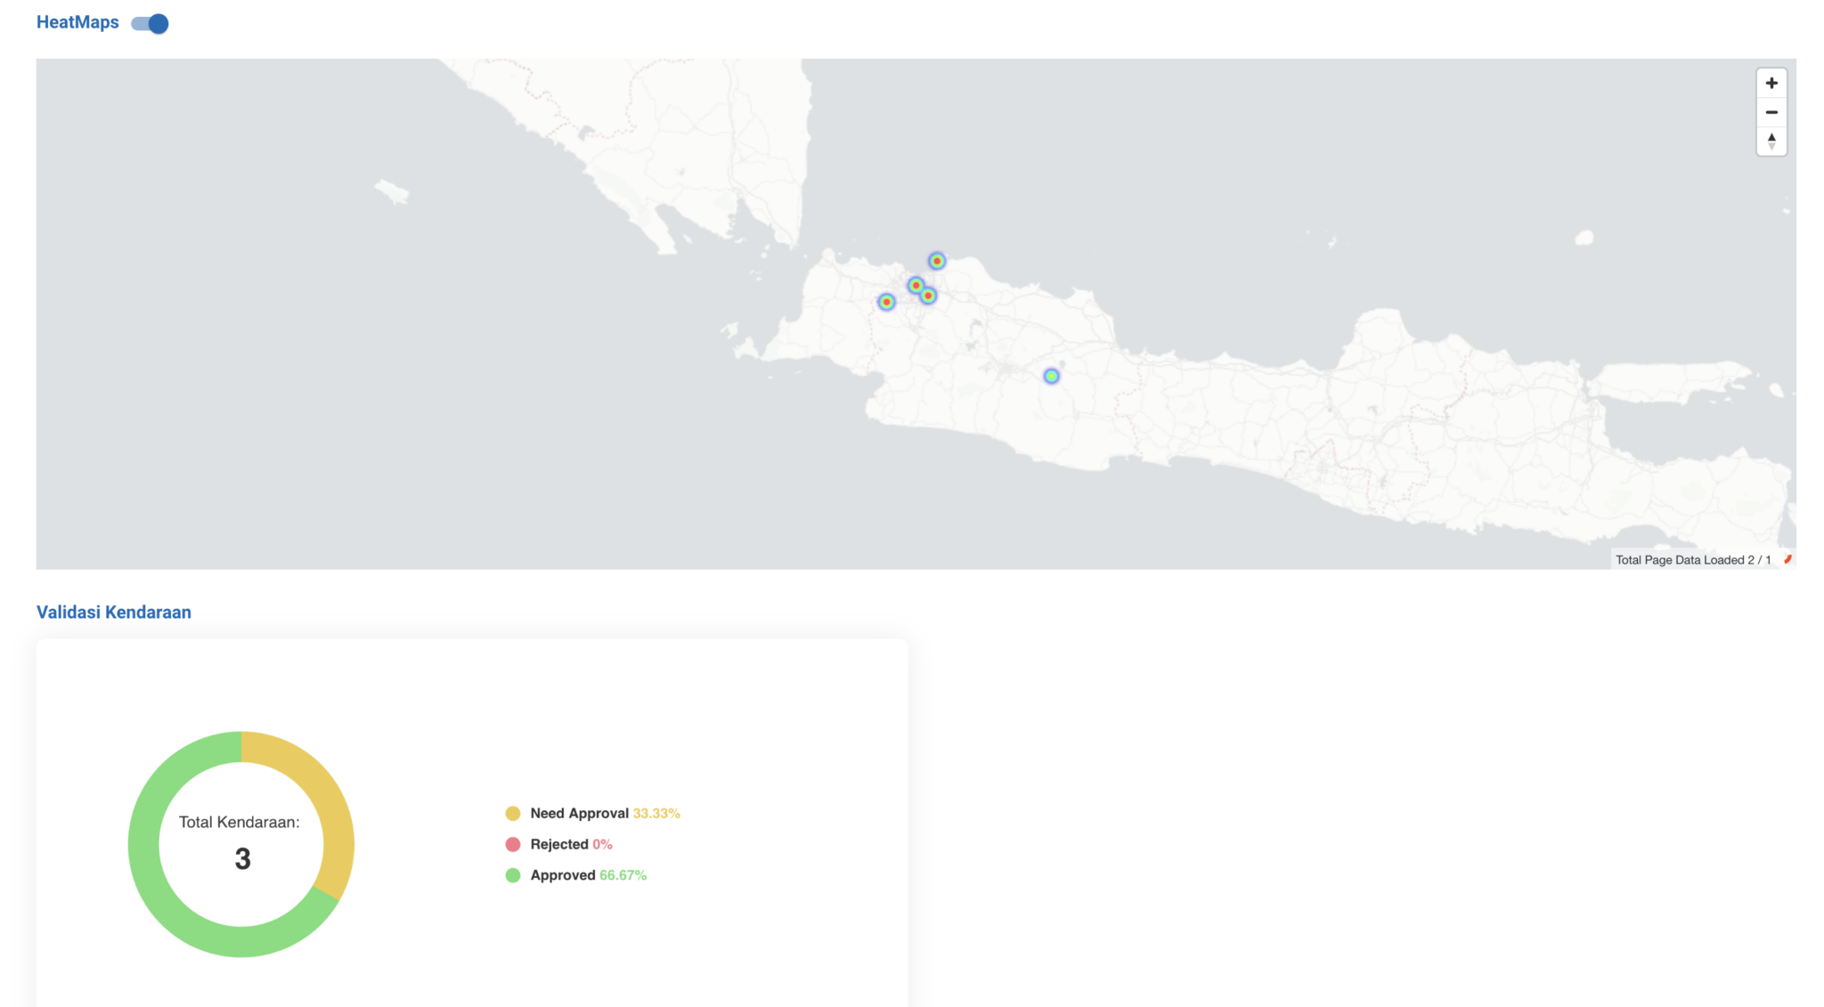Screen dimensions: 1824x1007
Task: Click the compass tilt control below zoom buttons
Action: pos(1771,142)
